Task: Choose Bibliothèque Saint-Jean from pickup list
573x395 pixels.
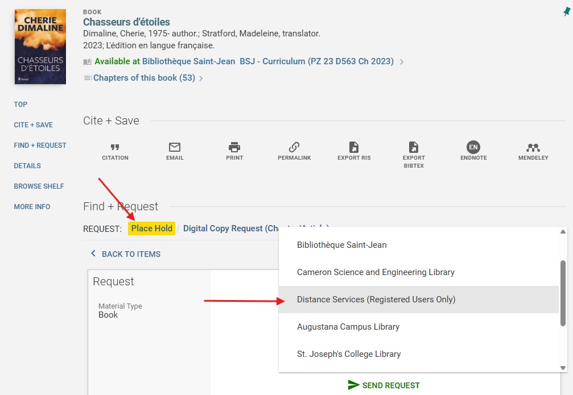Action: click(341, 245)
